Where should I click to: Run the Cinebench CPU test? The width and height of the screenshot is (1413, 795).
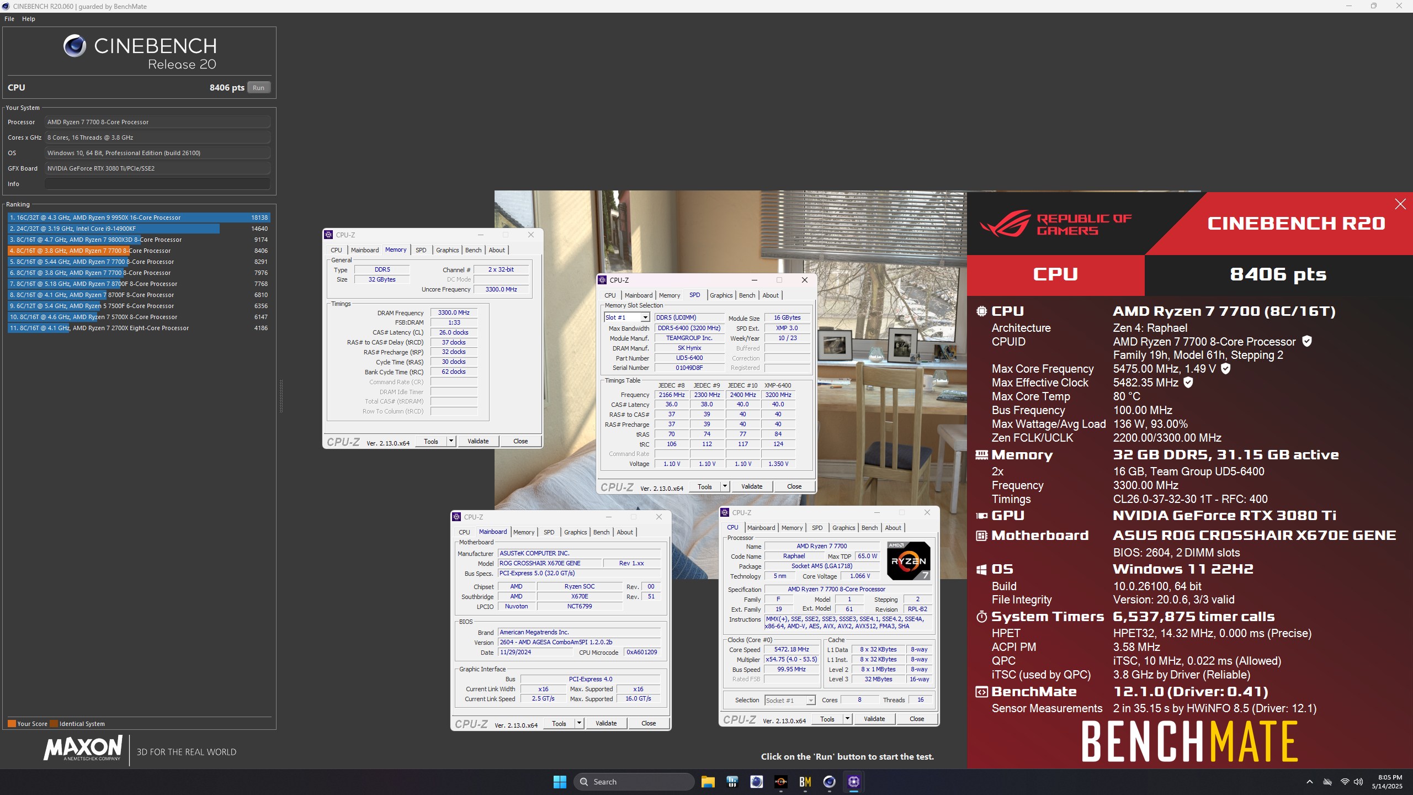click(258, 88)
